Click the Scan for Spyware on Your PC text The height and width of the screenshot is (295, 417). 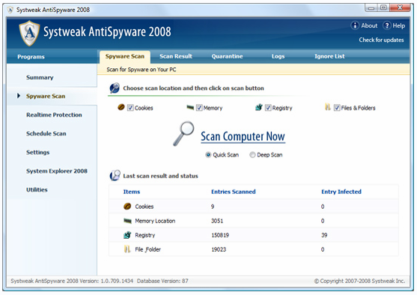click(141, 70)
